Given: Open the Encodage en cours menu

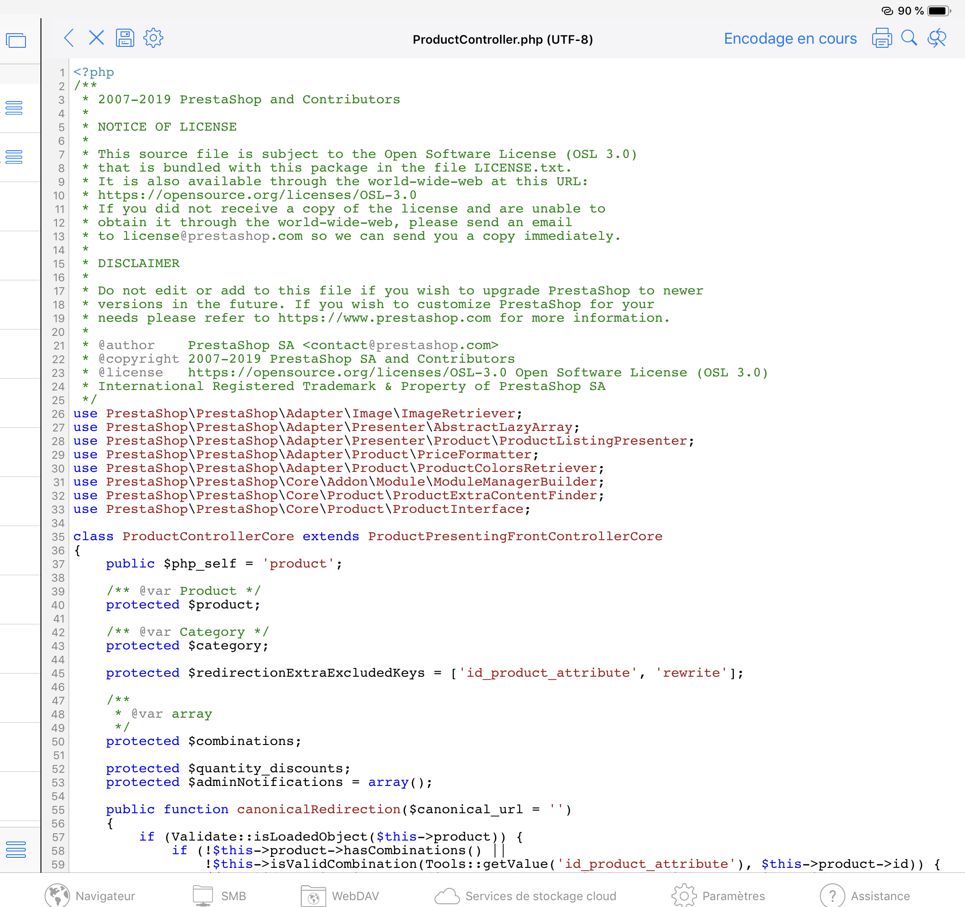Looking at the screenshot, I should tap(790, 38).
